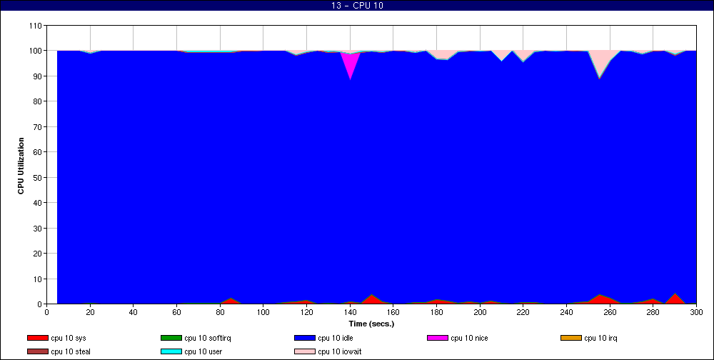714x360 pixels.
Task: Select the 'cpu 10 softirq' legend label
Action: (x=208, y=338)
